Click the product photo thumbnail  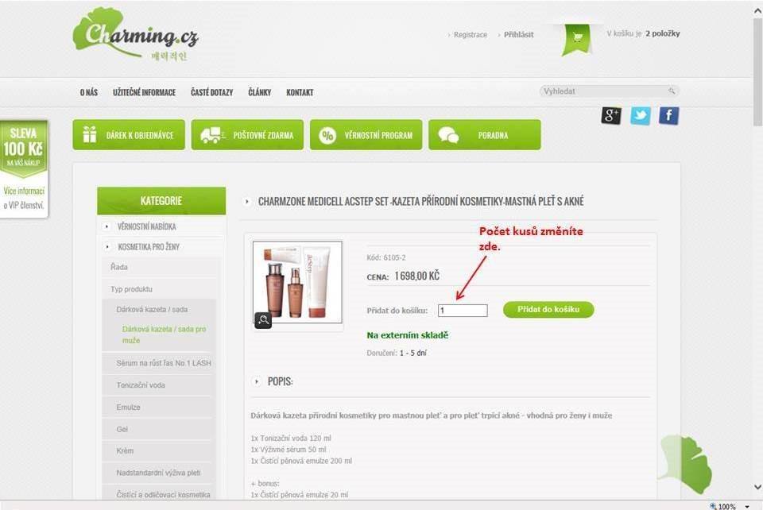(298, 282)
